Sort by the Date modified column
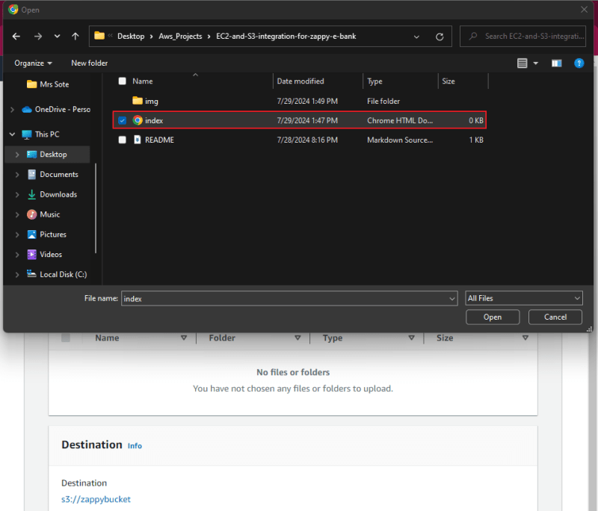 [300, 81]
